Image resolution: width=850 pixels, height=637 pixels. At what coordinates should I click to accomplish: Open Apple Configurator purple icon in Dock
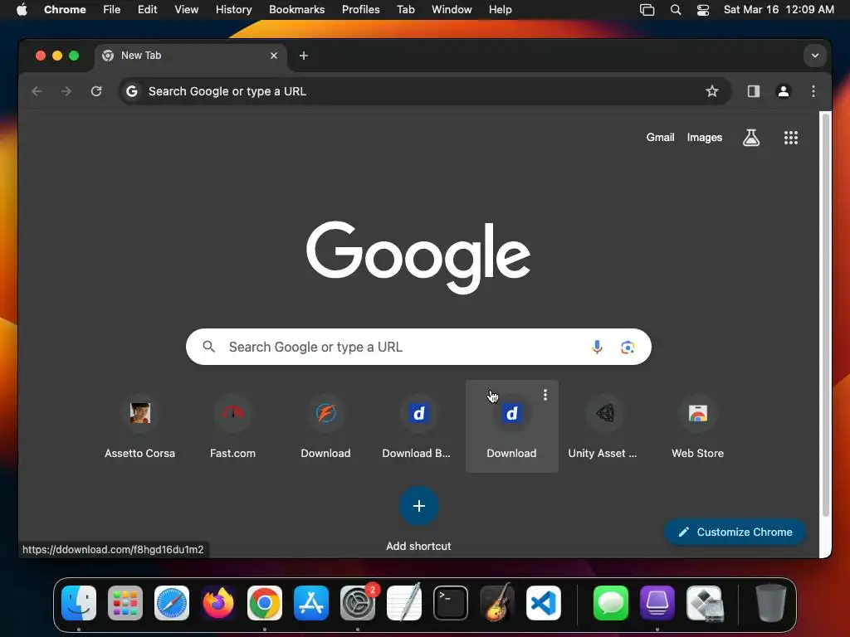tap(657, 603)
